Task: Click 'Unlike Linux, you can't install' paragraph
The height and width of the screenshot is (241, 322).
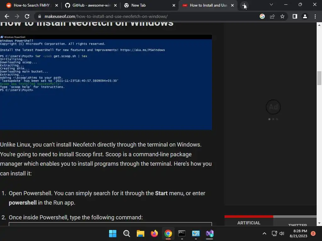Action: coord(106,159)
